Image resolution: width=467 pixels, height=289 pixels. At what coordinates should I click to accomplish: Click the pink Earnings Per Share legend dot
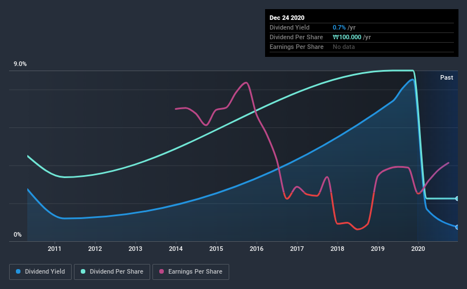click(162, 271)
